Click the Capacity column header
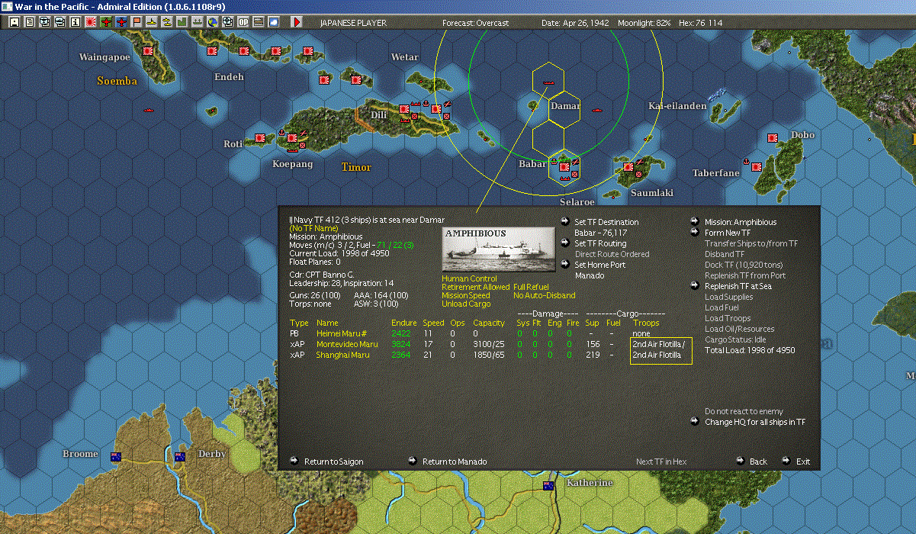The width and height of the screenshot is (916, 534). tap(489, 323)
